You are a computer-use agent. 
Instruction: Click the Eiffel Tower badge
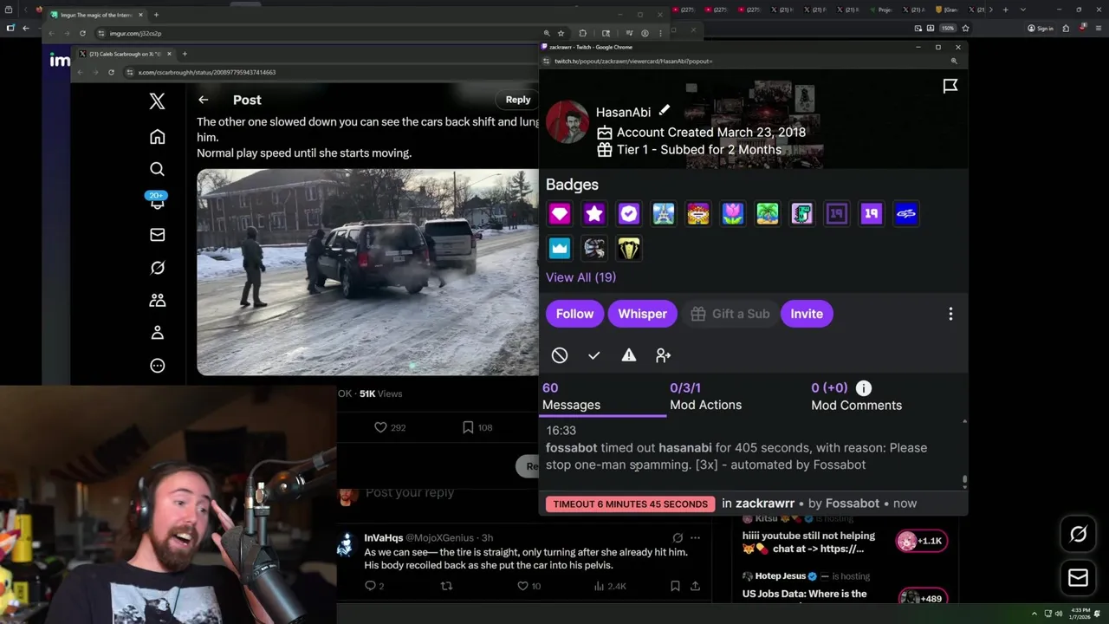click(x=664, y=213)
